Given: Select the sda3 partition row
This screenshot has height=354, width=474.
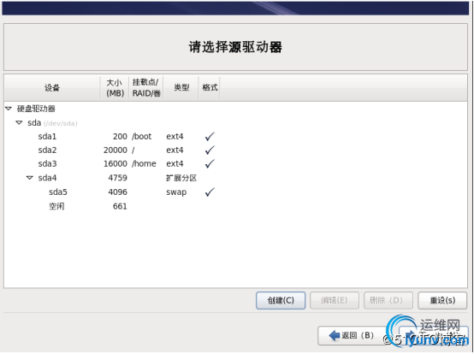Looking at the screenshot, I should click(235, 163).
